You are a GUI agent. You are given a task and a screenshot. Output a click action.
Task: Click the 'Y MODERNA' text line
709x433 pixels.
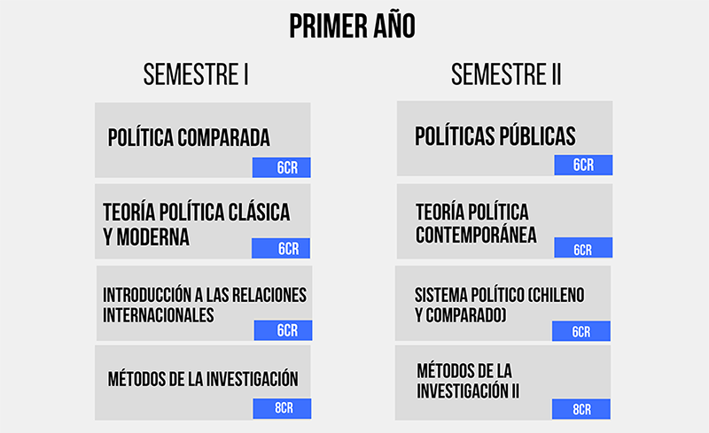146,237
